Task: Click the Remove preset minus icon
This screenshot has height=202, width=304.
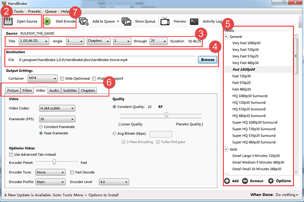Action: click(x=245, y=181)
